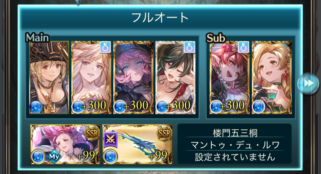
Task: Click water element icon on main character
Action: click(x=36, y=107)
